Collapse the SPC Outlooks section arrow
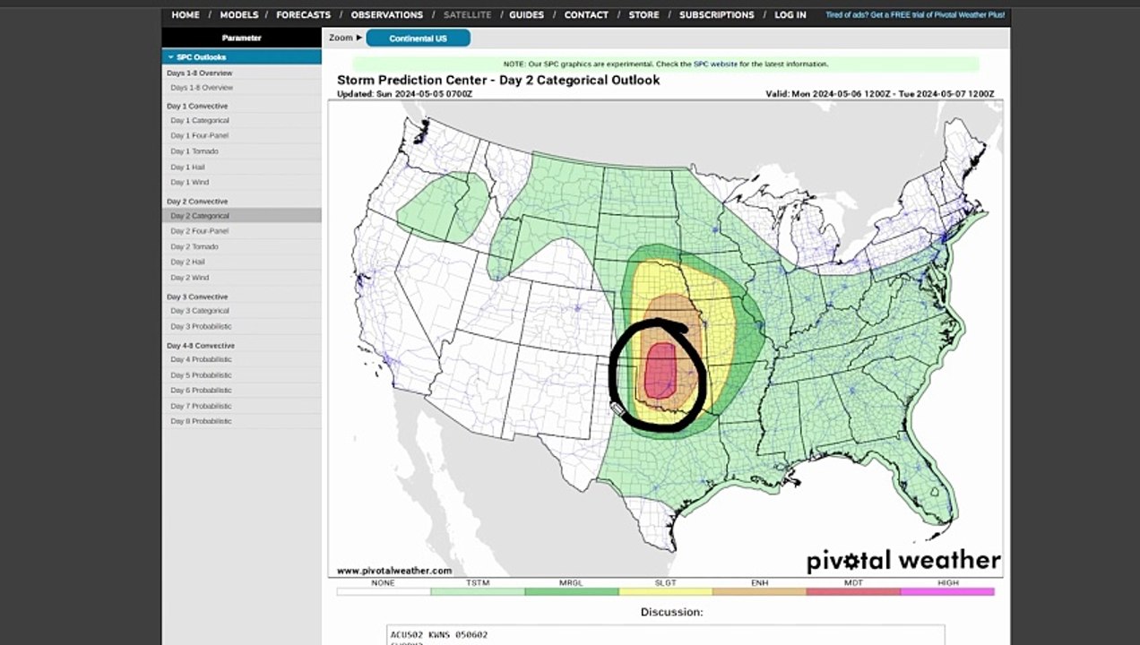This screenshot has height=645, width=1140. (170, 57)
